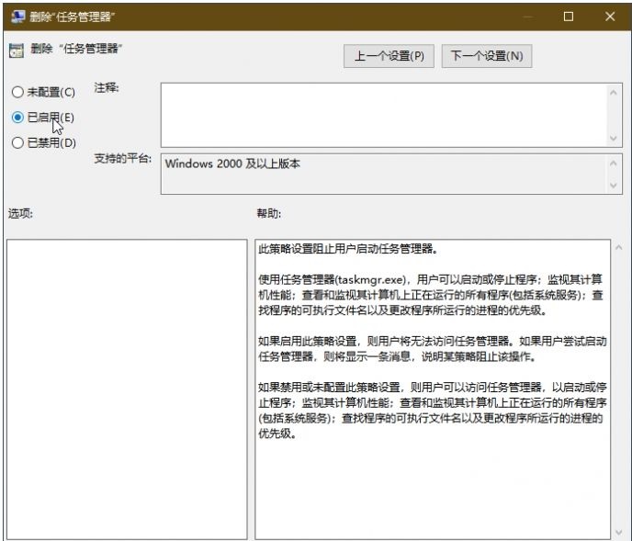Click the help paragraph starting "如果禁用或未配置此策略设置"
The width and height of the screenshot is (632, 541).
(433, 411)
